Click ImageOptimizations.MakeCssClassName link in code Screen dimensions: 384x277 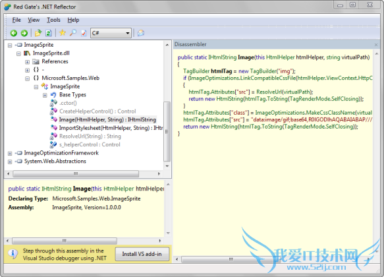pos(305,113)
